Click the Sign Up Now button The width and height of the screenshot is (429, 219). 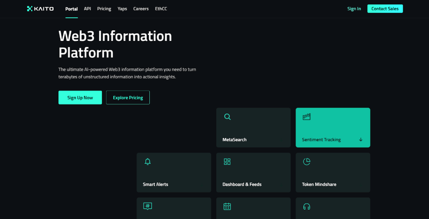(x=80, y=97)
